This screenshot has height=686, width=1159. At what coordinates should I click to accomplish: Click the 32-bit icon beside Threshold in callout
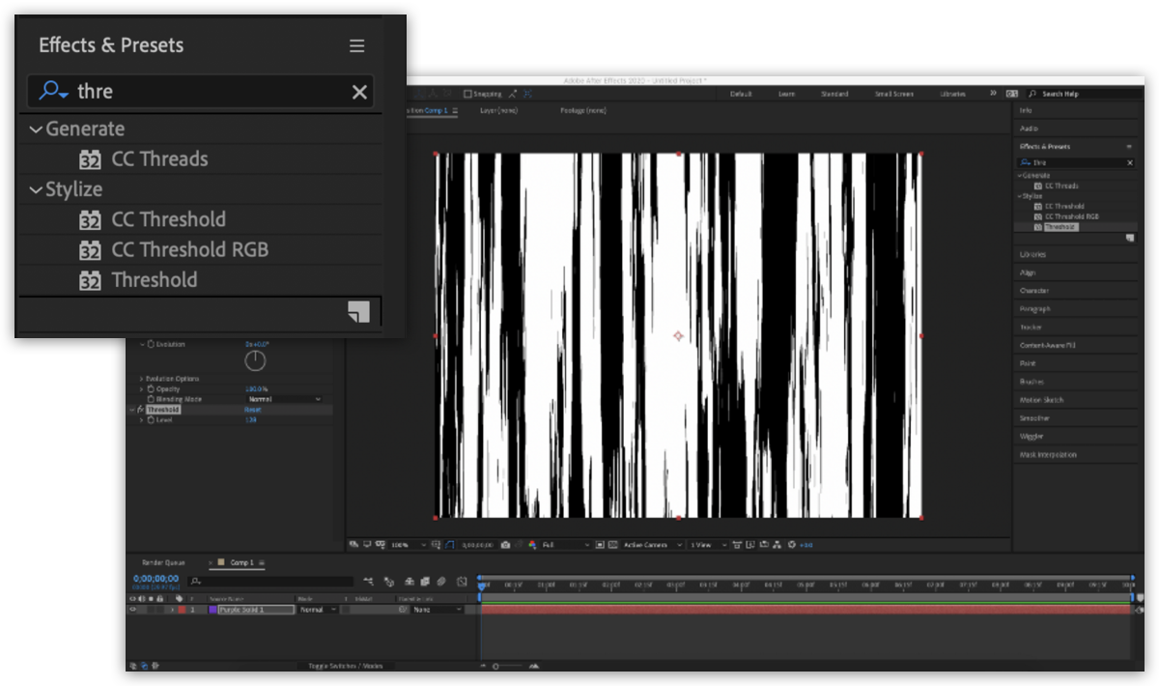pyautogui.click(x=90, y=281)
